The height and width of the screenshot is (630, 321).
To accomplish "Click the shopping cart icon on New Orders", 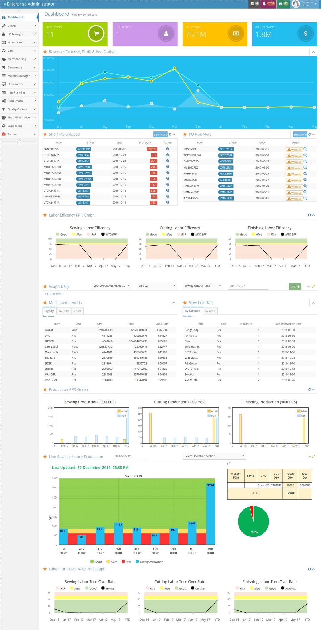I will coord(96,34).
